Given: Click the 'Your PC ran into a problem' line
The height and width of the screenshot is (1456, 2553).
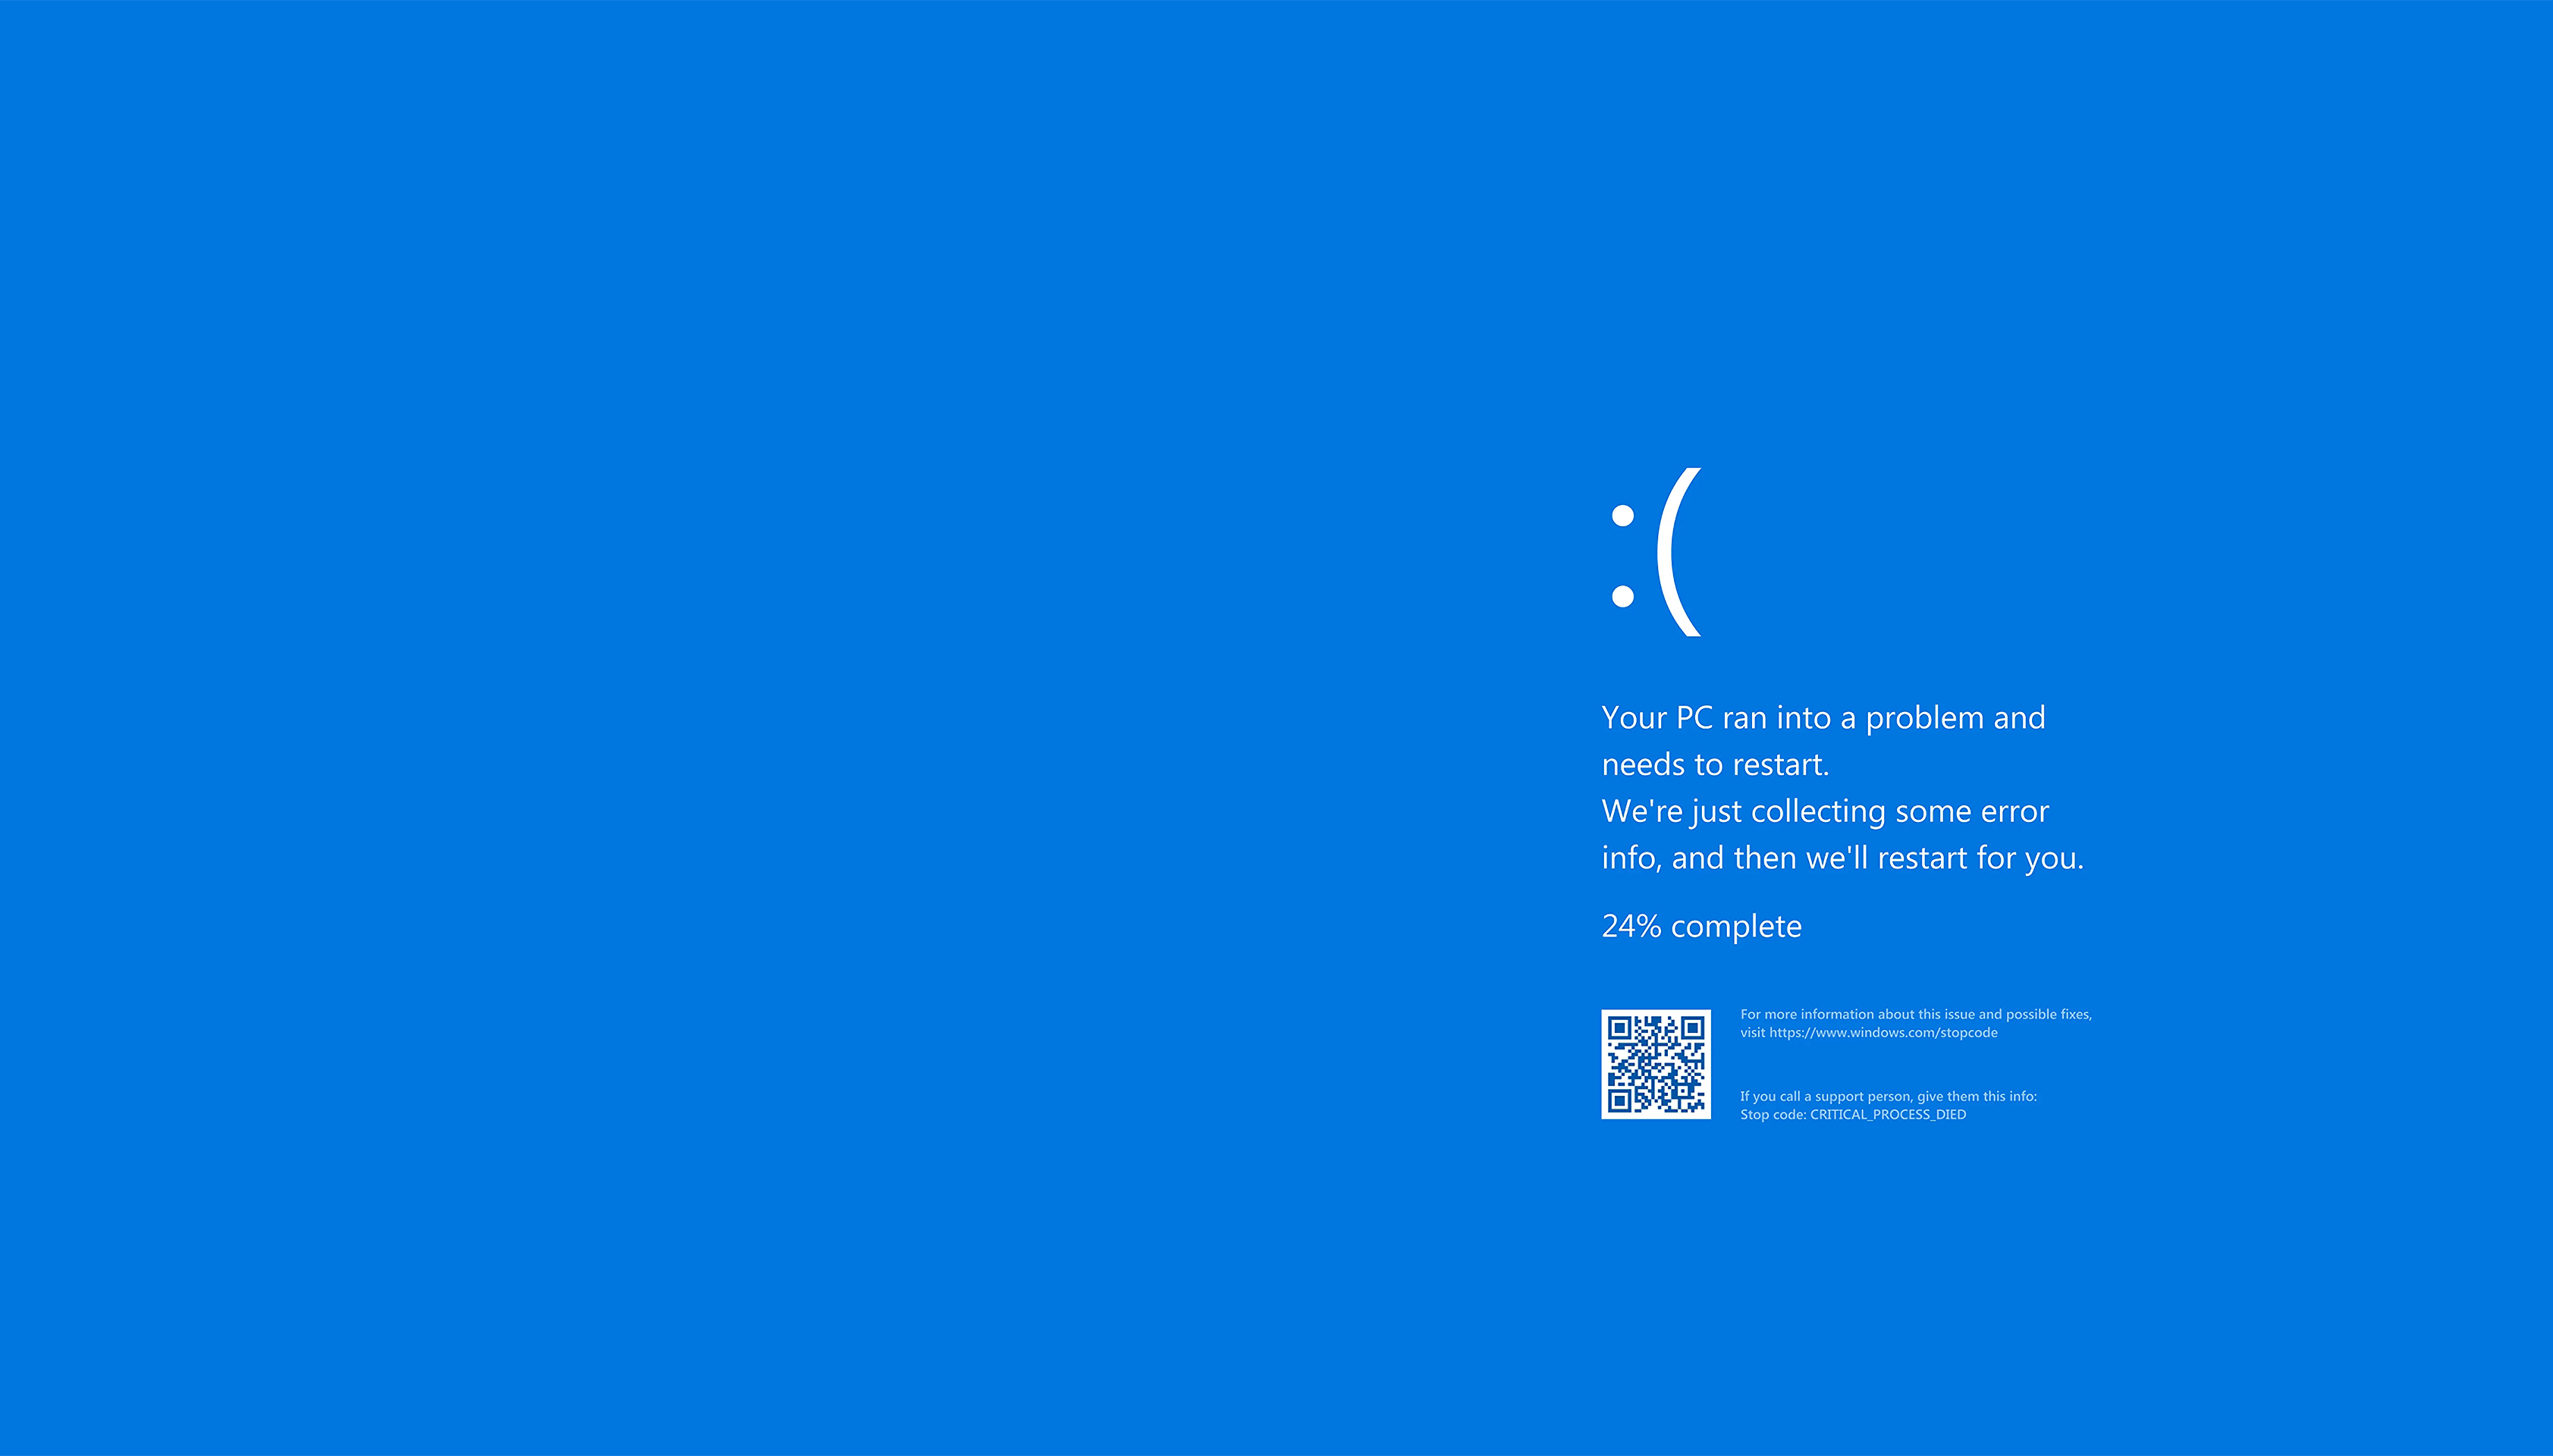Looking at the screenshot, I should pyautogui.click(x=1823, y=718).
